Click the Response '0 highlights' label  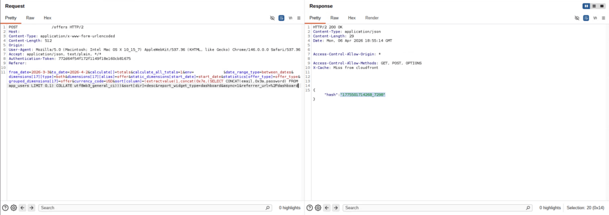pos(550,208)
